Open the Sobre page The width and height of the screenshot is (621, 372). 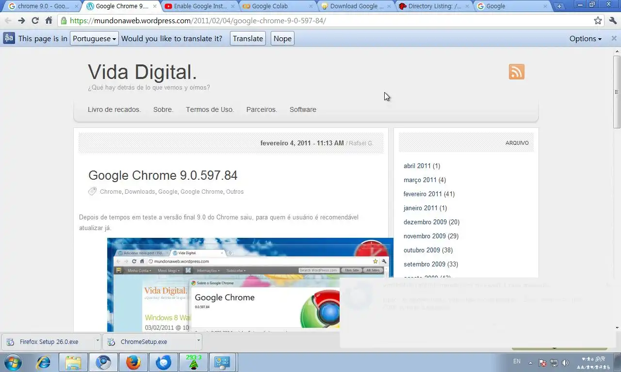(x=163, y=109)
